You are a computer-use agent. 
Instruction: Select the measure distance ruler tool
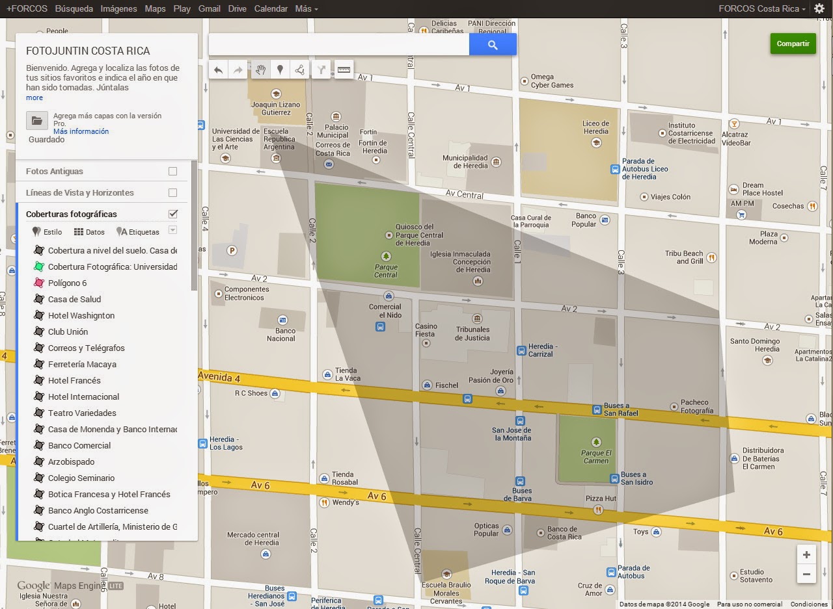pos(344,70)
